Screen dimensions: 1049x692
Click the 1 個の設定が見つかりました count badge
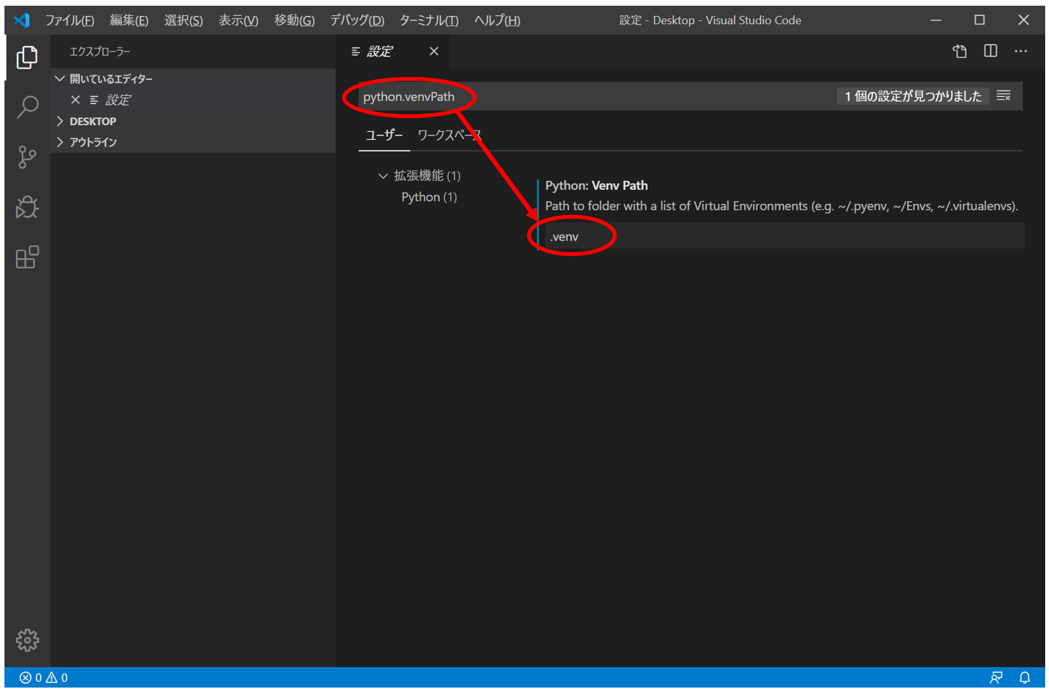[912, 96]
